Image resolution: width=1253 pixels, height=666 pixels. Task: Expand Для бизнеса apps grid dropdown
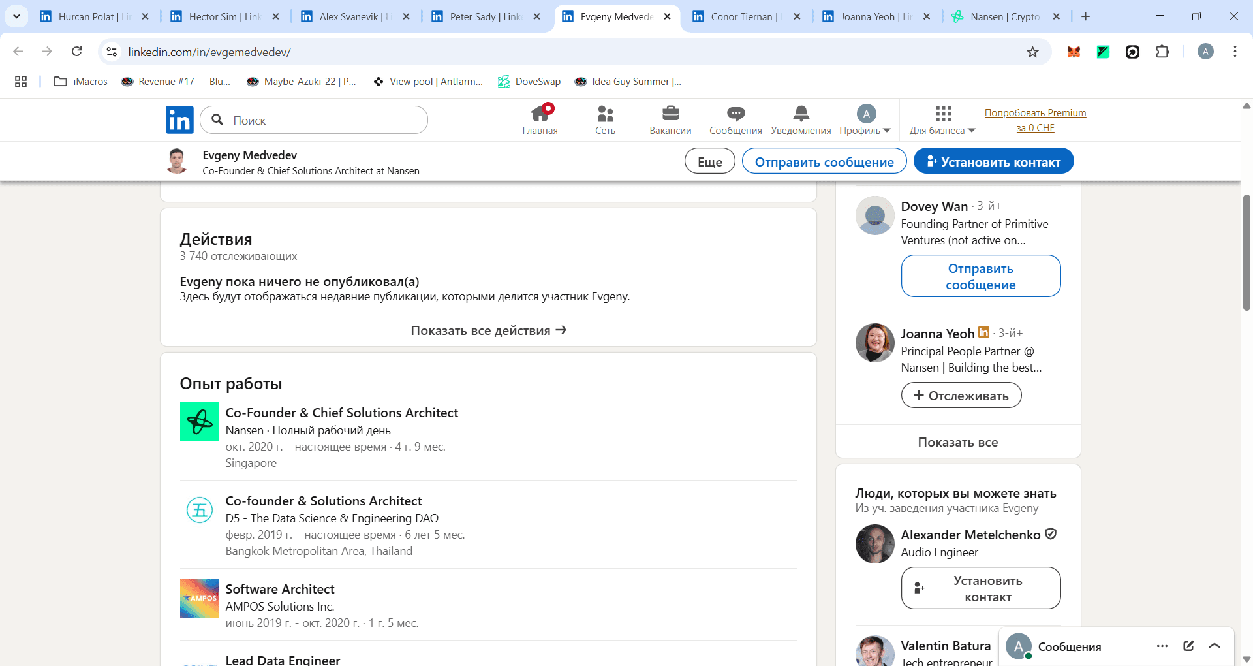[x=942, y=120]
